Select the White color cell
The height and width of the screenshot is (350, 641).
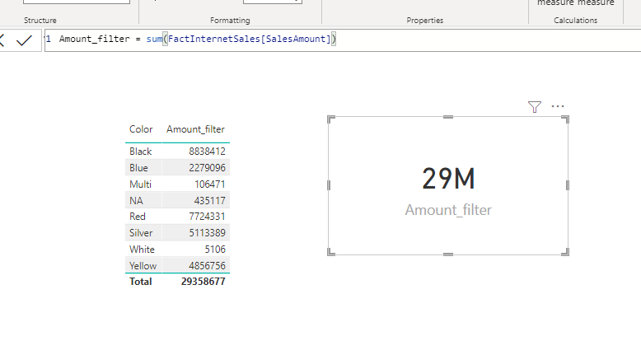pyautogui.click(x=142, y=250)
